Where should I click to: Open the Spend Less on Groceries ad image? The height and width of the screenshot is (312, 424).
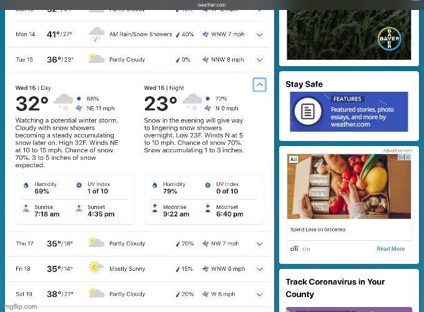[x=349, y=187]
